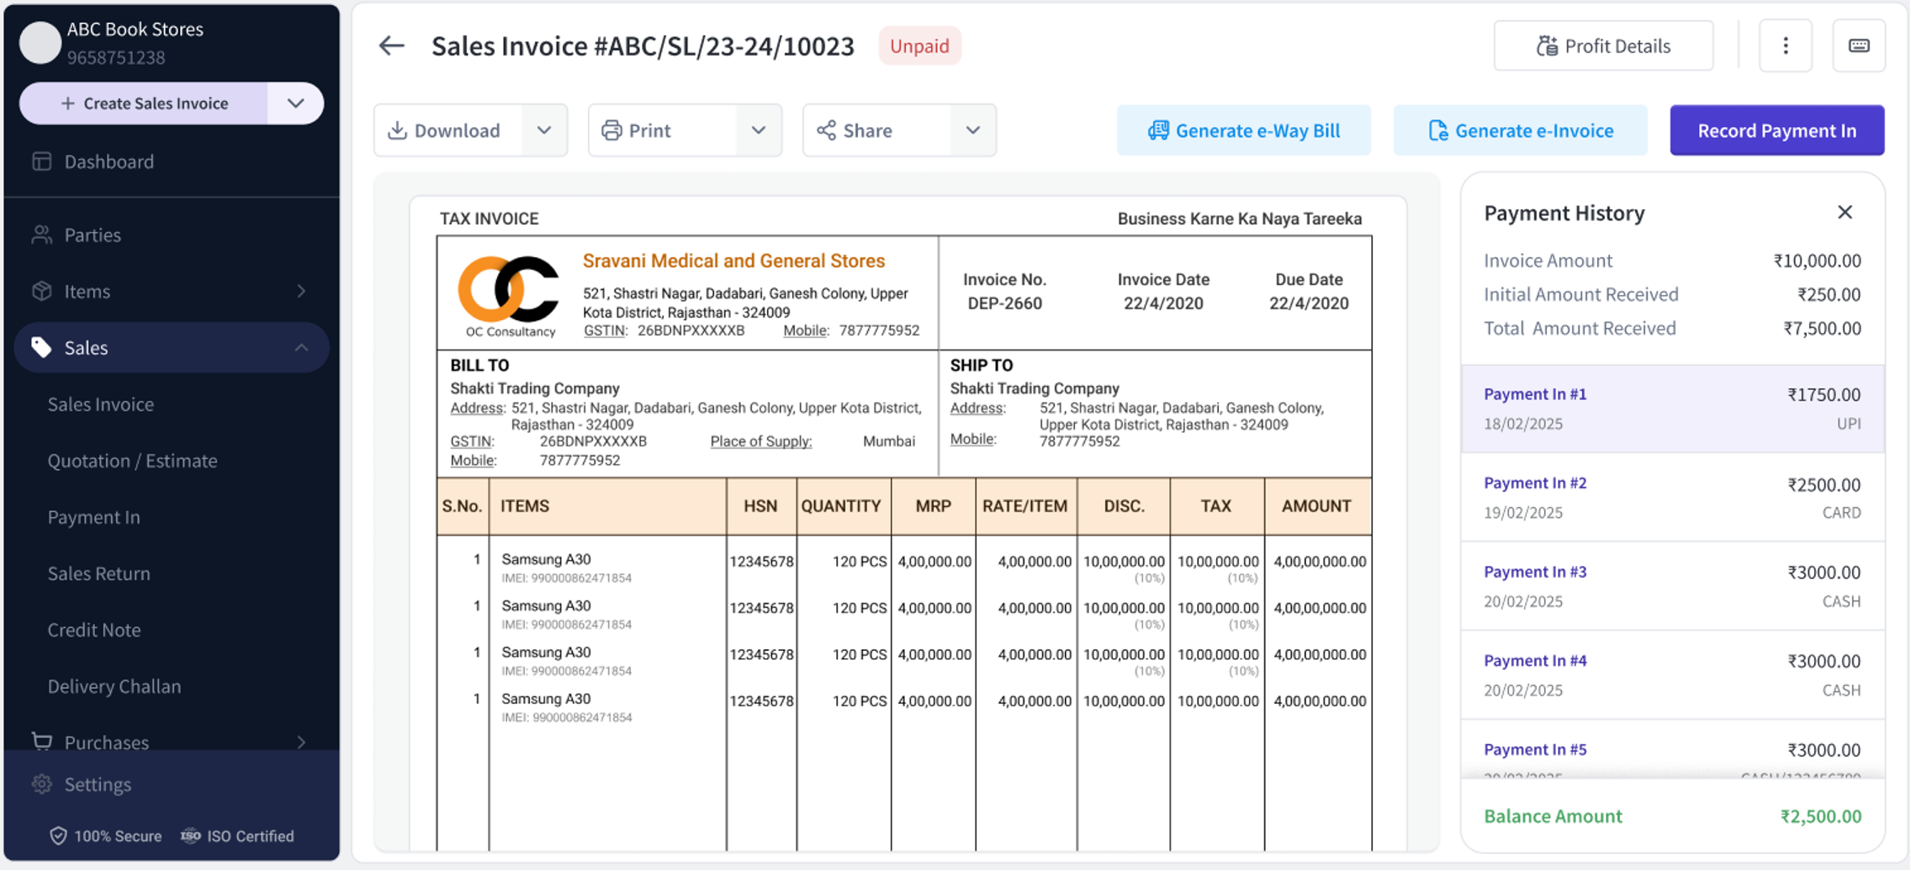Click the ABC Book Stores profile avatar
Image resolution: width=1911 pixels, height=871 pixels.
point(40,43)
